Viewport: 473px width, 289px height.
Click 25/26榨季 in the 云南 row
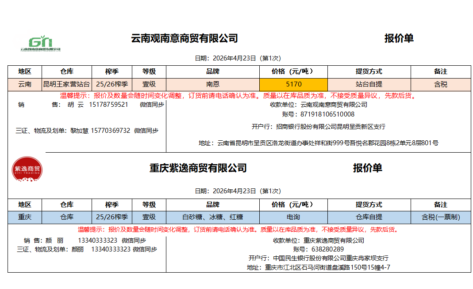pyautogui.click(x=112, y=85)
